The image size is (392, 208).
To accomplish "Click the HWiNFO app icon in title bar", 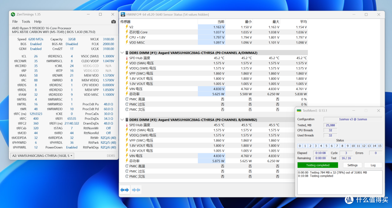I will click(123, 15).
